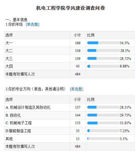Click the C. 机械电子工程 option row

click(x=69, y=123)
